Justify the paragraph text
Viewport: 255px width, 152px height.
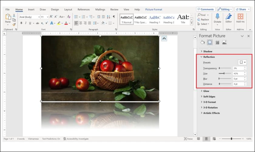pos(90,23)
